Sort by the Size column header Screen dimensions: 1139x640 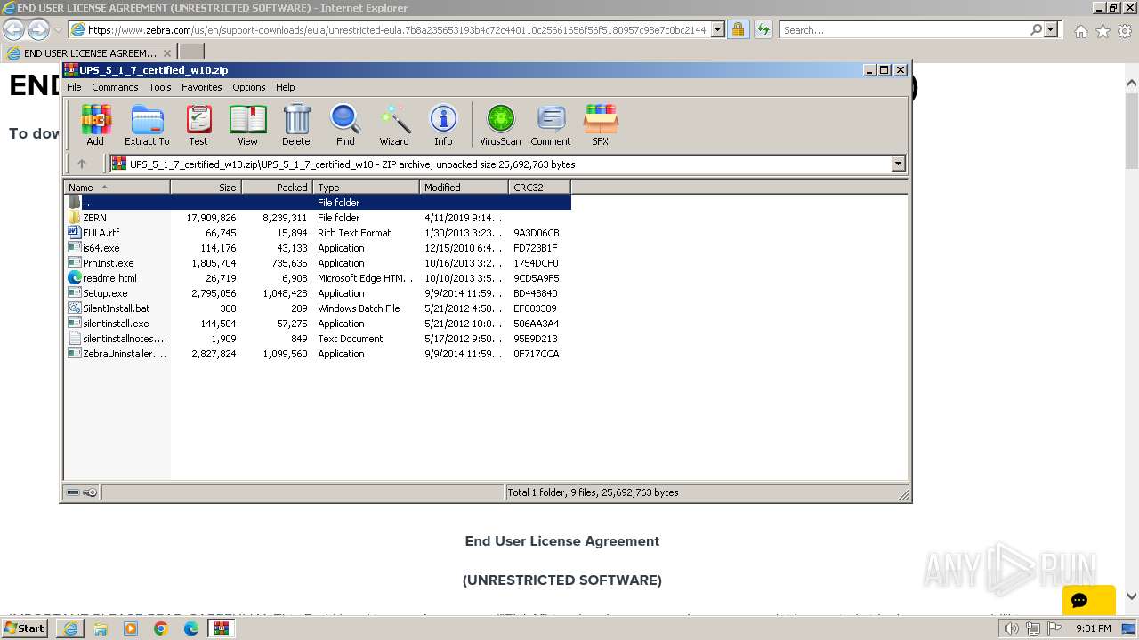tap(206, 188)
